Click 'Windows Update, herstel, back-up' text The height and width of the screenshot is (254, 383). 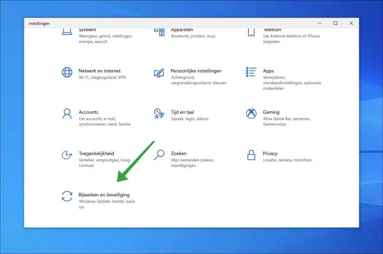[x=107, y=204]
